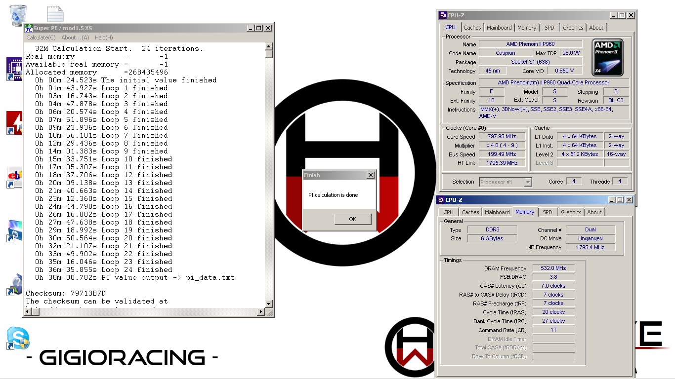Minimize the lower CPU-Z window
Viewport: 675px width, 379px height.
coord(611,200)
